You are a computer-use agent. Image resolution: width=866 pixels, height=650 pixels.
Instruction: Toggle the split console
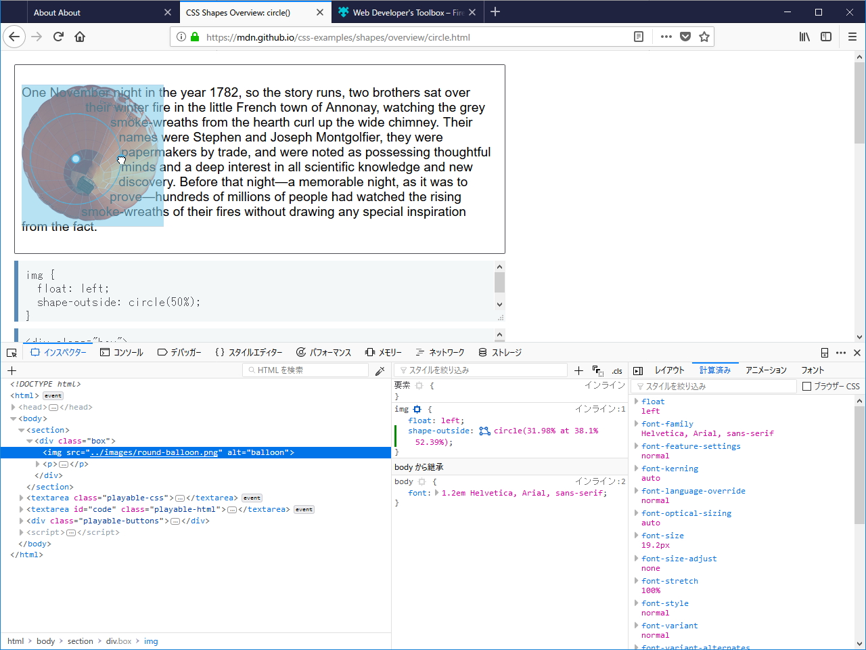pos(824,352)
